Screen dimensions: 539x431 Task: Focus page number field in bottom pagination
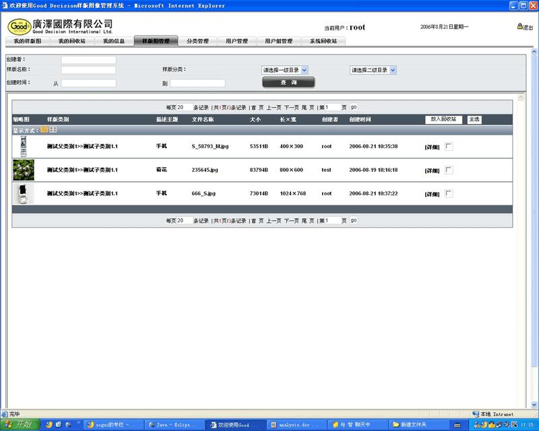click(333, 220)
